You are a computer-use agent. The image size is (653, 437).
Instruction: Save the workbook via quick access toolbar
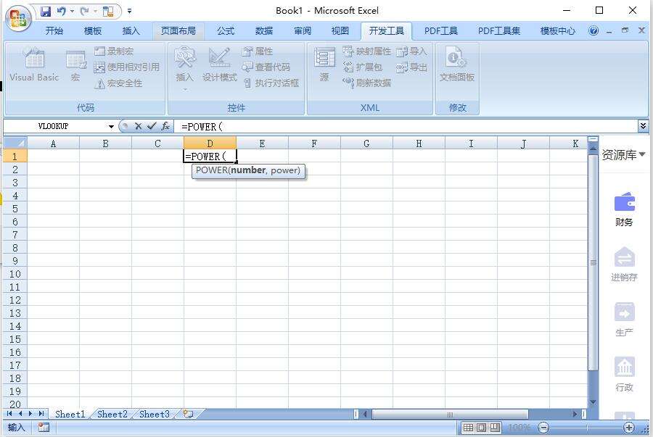[46, 11]
